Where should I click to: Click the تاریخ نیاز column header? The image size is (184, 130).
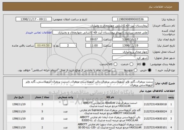pos(19,97)
